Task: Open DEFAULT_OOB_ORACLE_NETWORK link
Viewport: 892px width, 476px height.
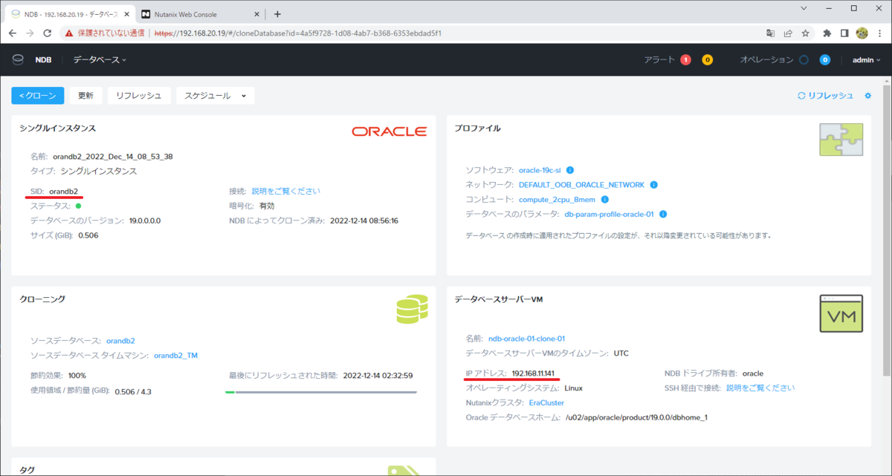Action: coord(581,185)
